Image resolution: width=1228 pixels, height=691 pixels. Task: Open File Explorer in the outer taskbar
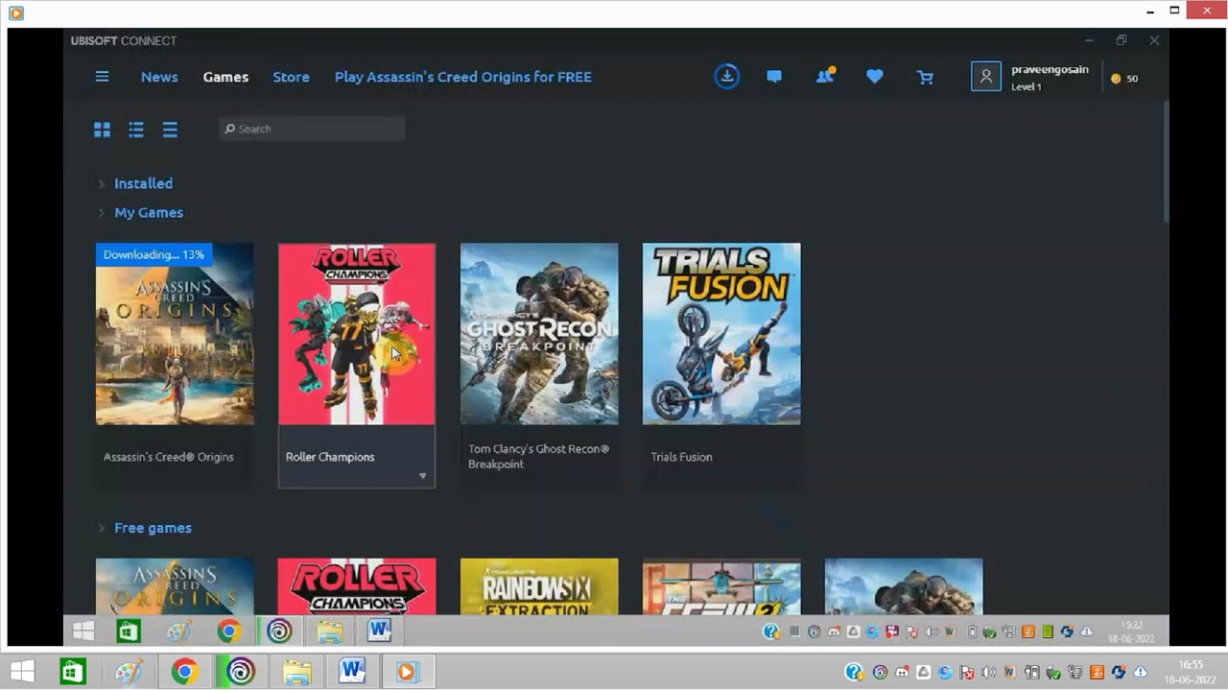tap(296, 672)
